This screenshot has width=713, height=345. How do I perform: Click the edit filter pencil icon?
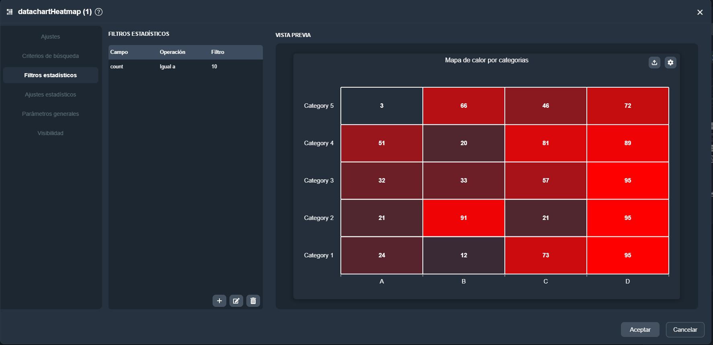[236, 301]
